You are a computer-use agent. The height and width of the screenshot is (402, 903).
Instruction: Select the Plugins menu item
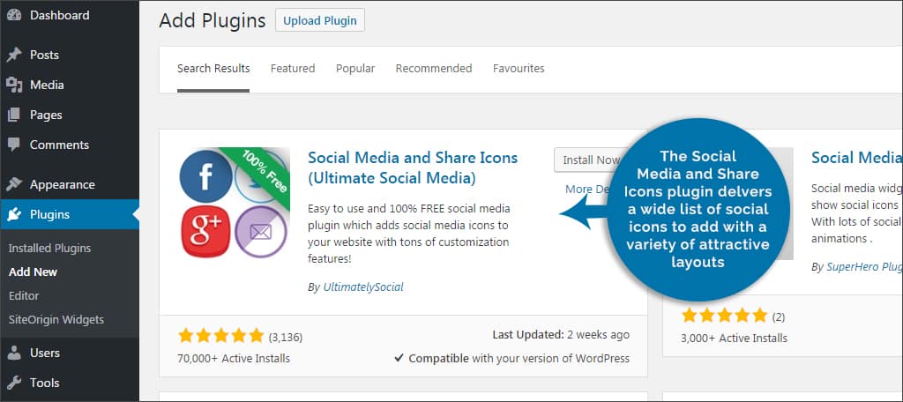[70, 214]
